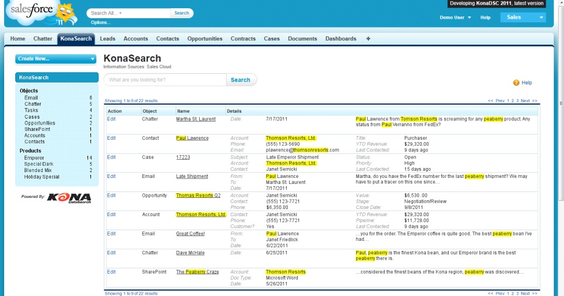Switch to the Opportunities tab

click(204, 39)
